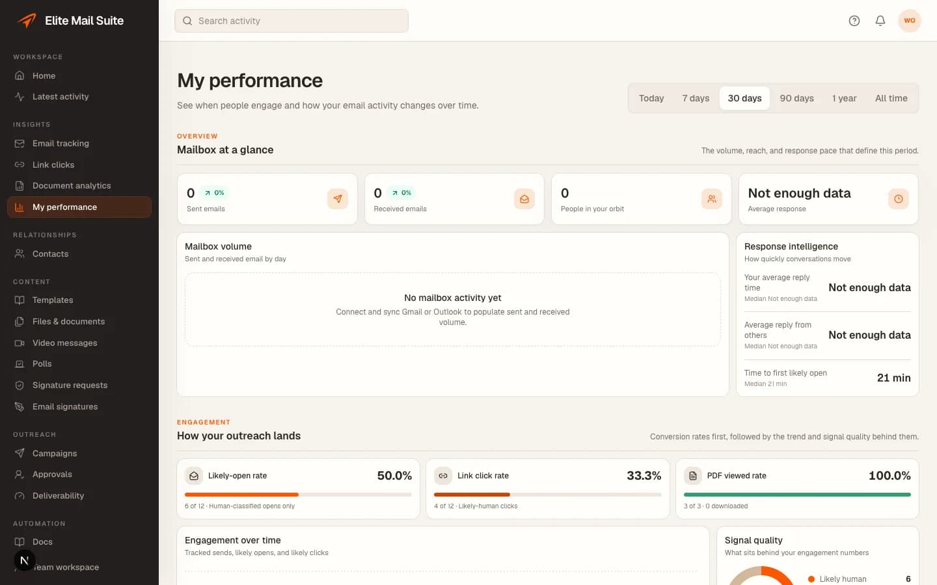Choose the 1 year range
Screen dimensions: 937x585
(x=845, y=98)
